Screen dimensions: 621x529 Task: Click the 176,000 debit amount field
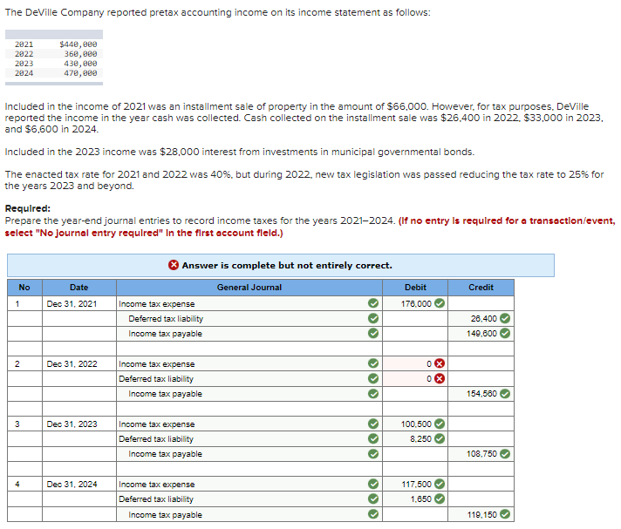(x=415, y=303)
